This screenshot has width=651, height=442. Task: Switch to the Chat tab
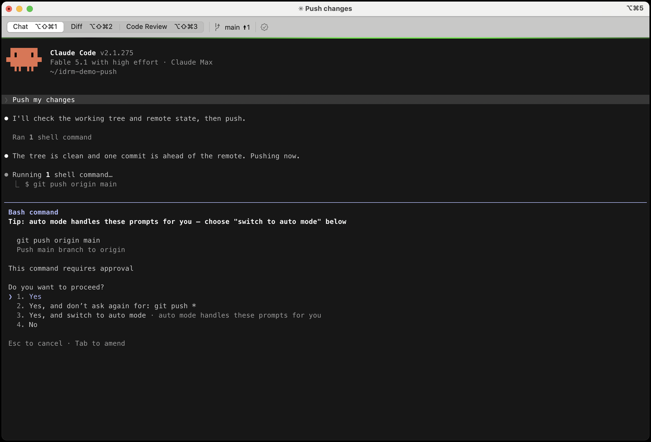tap(35, 27)
